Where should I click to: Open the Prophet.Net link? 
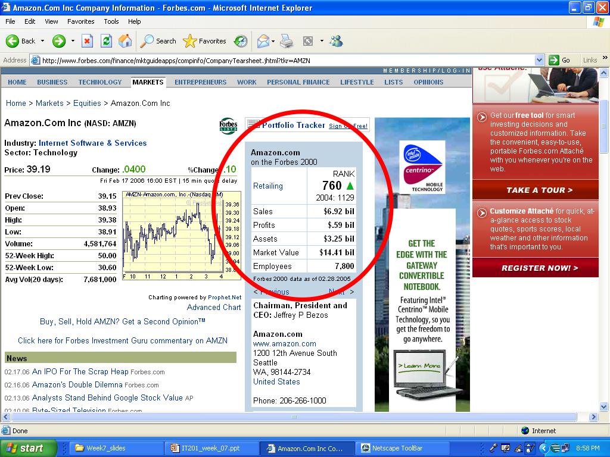point(225,298)
